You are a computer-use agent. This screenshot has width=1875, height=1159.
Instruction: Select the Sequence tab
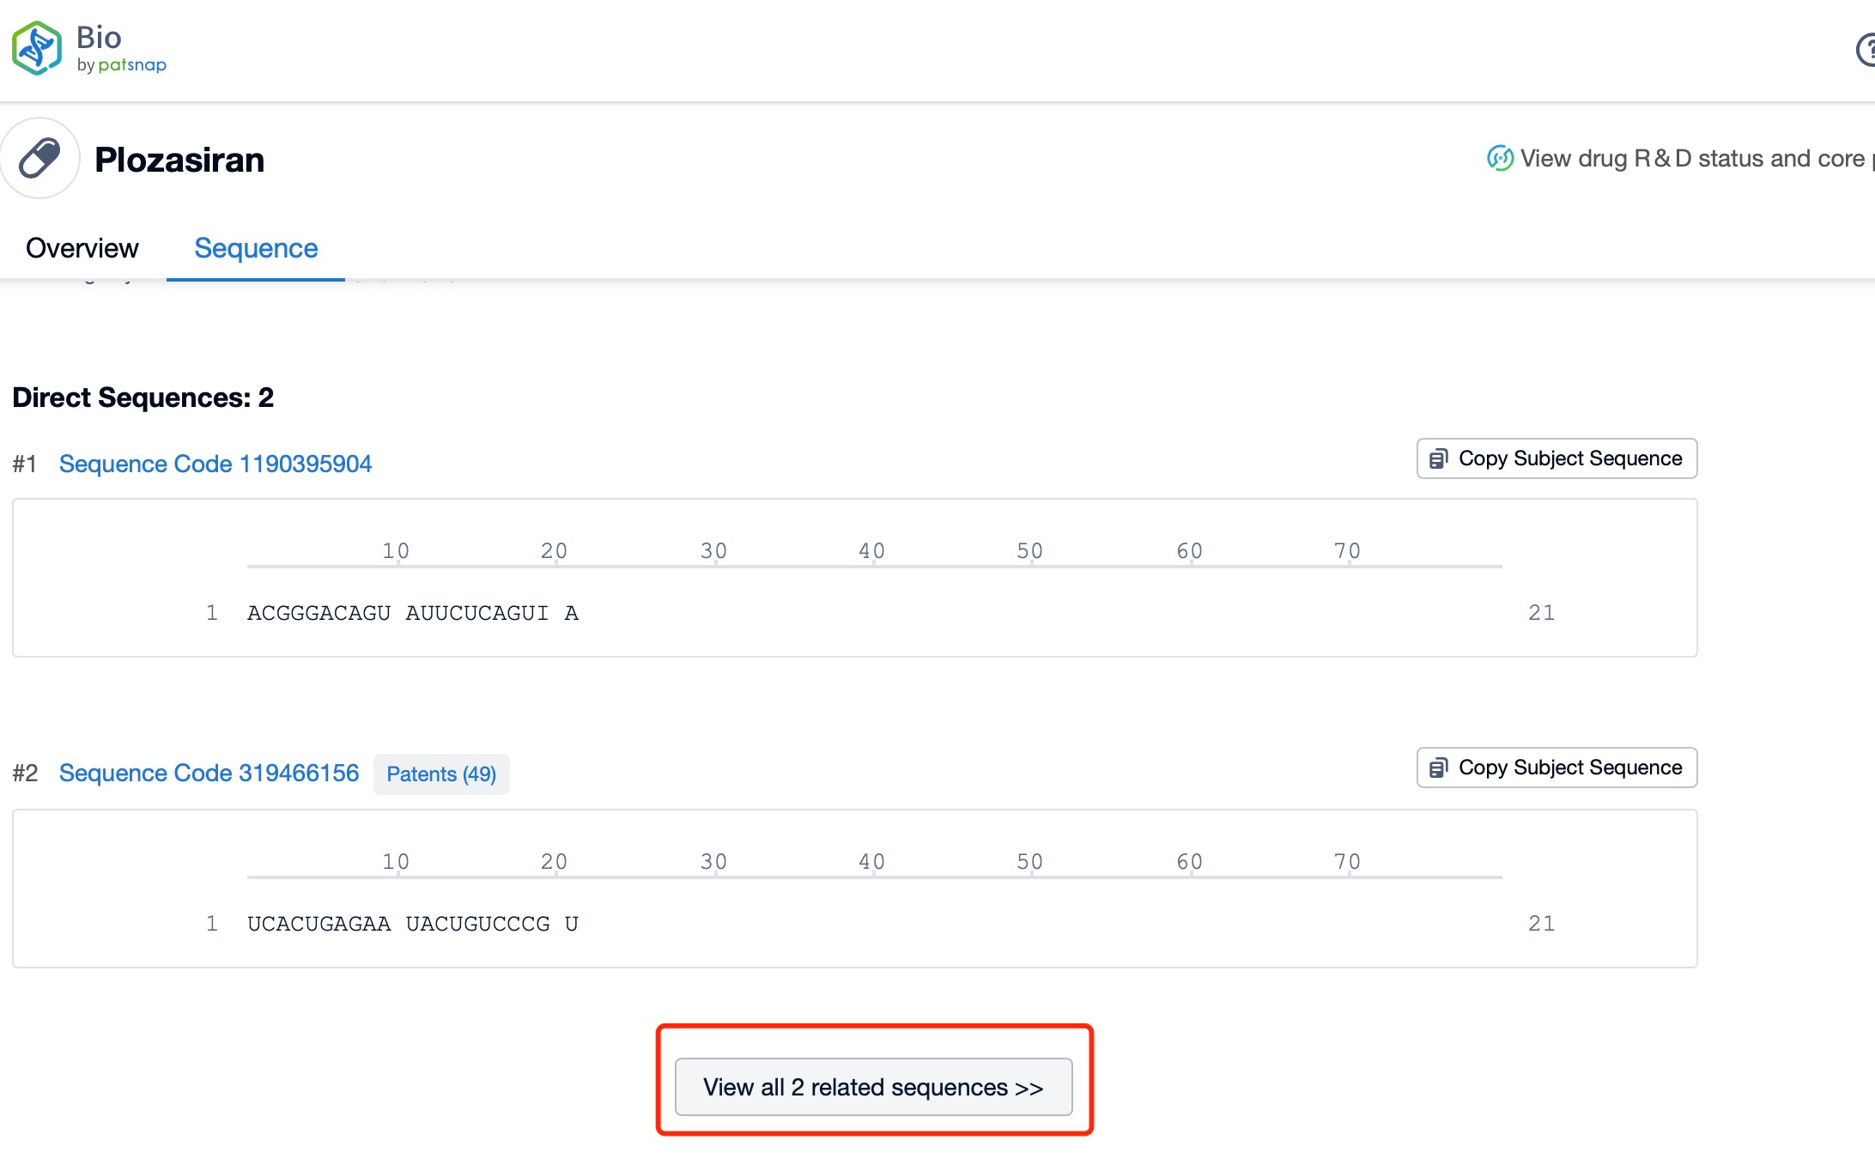tap(256, 248)
